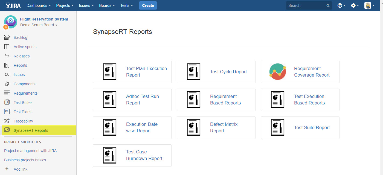Open the Defect Matrix Report

(224, 127)
